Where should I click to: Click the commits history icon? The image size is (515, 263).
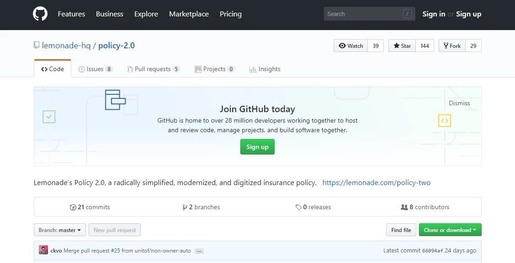coord(73,207)
